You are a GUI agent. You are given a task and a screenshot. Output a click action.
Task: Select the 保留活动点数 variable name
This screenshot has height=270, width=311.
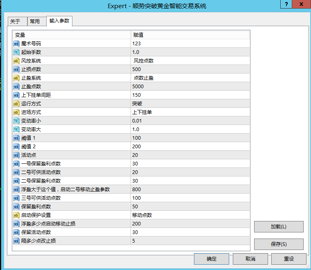tap(36, 232)
